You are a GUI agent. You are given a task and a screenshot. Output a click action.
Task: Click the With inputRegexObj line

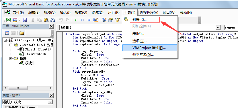tap(88, 51)
